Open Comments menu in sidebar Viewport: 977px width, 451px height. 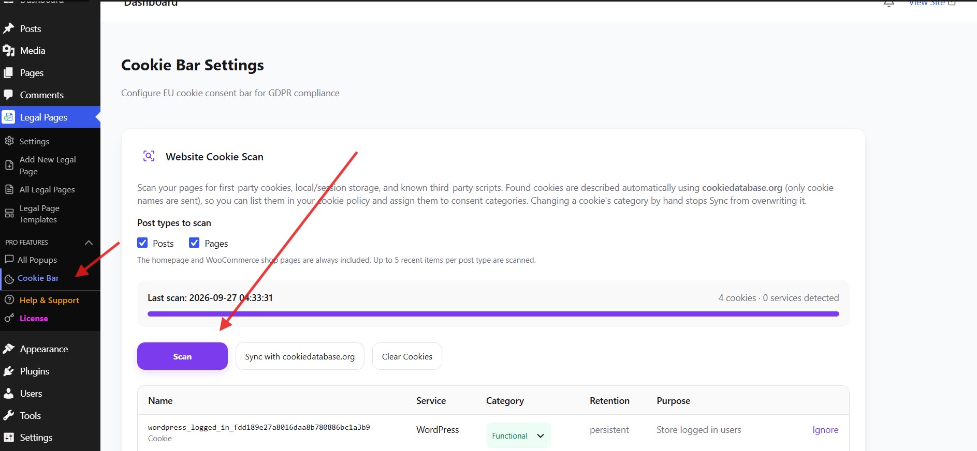(41, 95)
